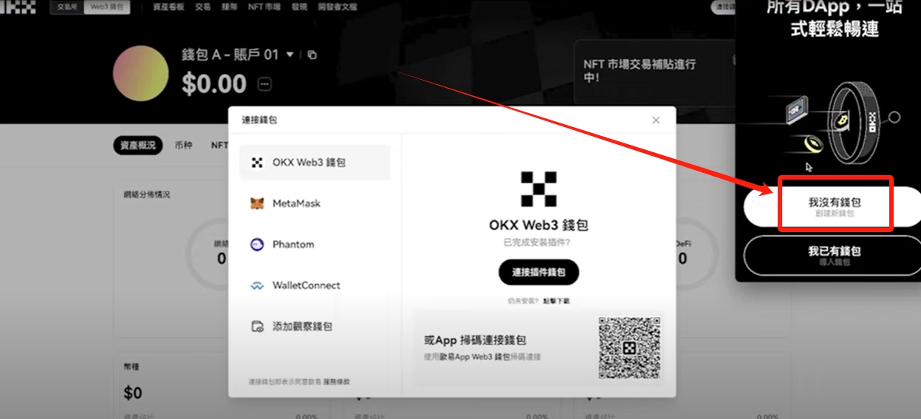
Task: Open the 交易 menu in top navigation
Action: coord(202,7)
